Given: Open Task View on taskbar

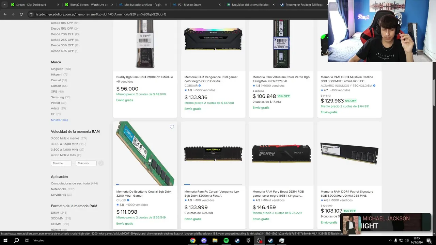Looking at the screenshot, I should point(27,240).
